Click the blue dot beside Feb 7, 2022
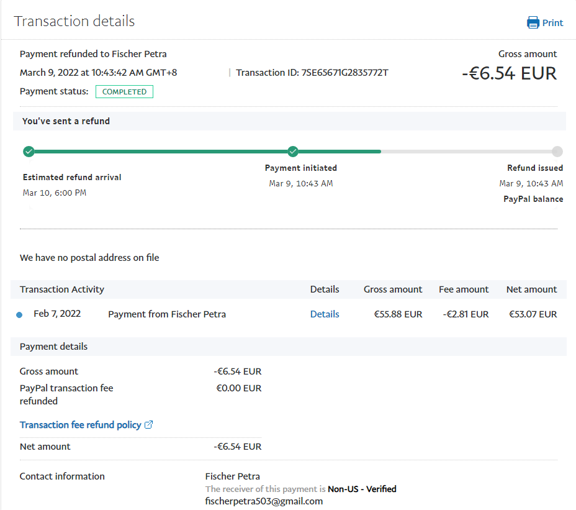The height and width of the screenshot is (510, 576). click(x=19, y=315)
